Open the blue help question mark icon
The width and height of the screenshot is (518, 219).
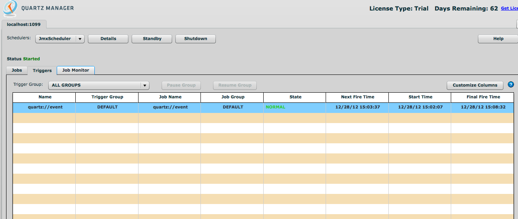(511, 85)
